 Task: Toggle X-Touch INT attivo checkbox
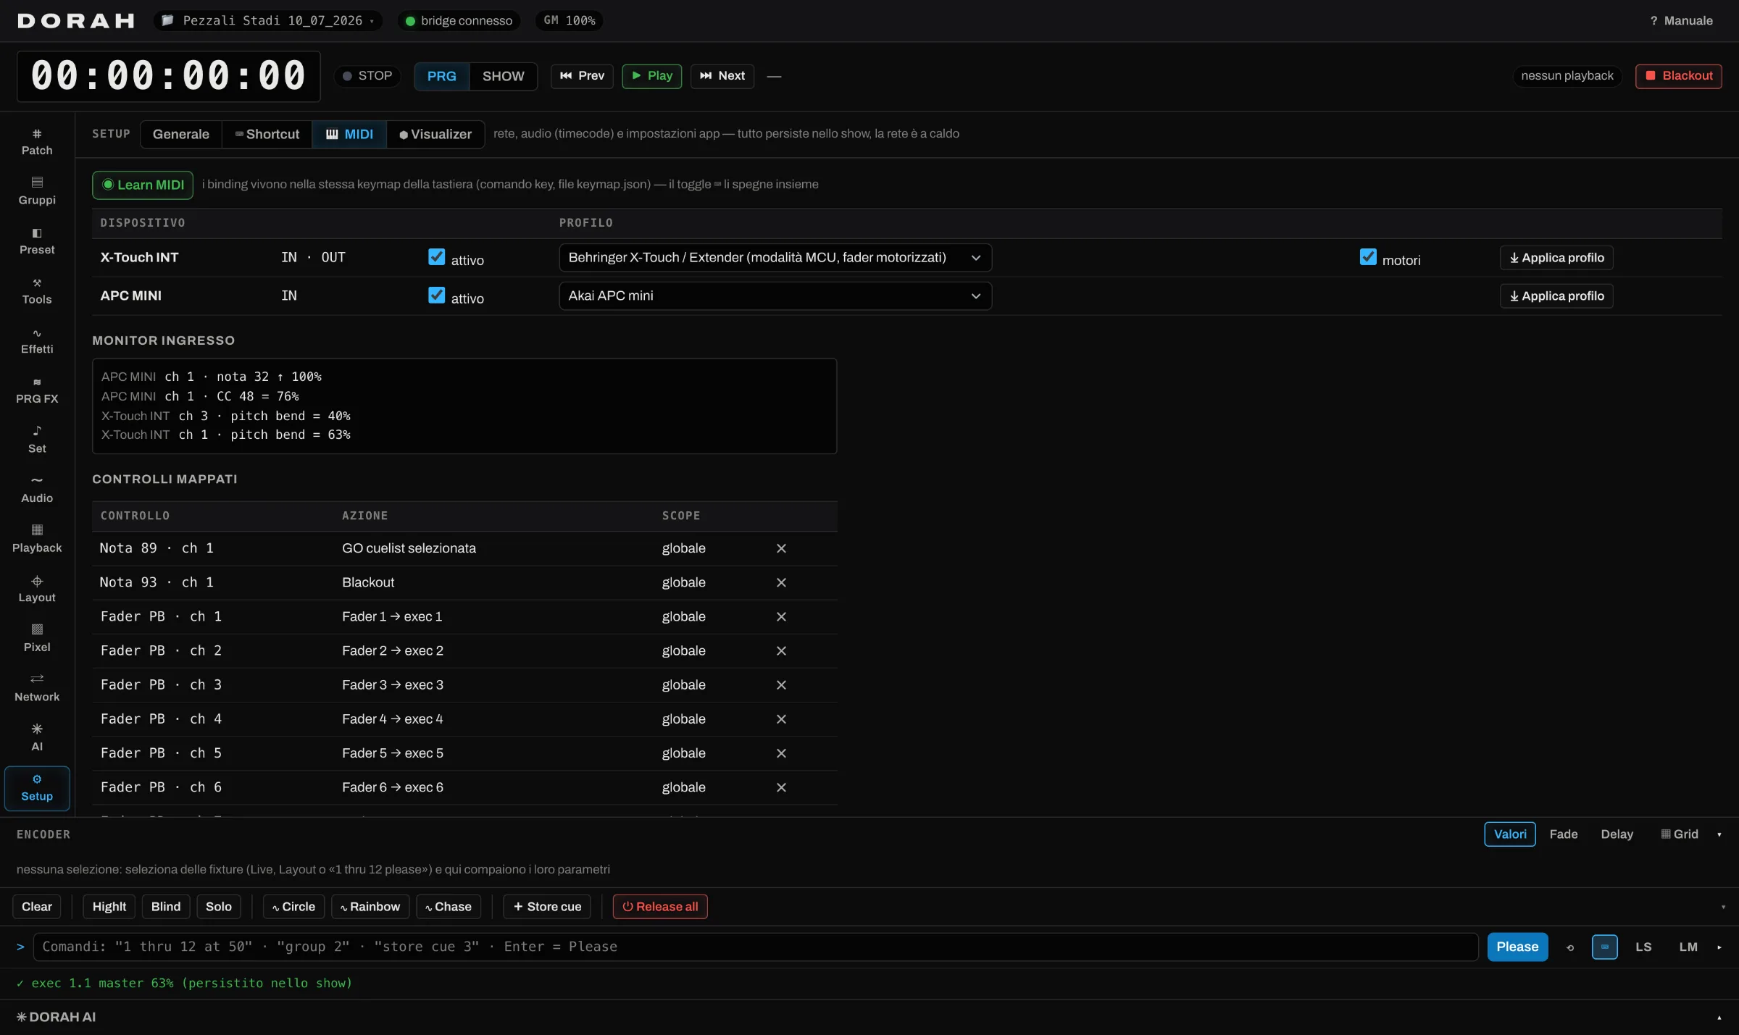point(436,257)
